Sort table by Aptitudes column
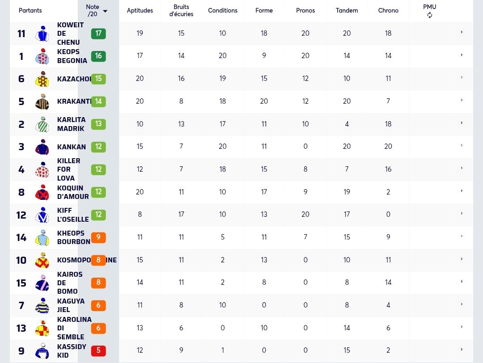483x363 pixels. 140,10
